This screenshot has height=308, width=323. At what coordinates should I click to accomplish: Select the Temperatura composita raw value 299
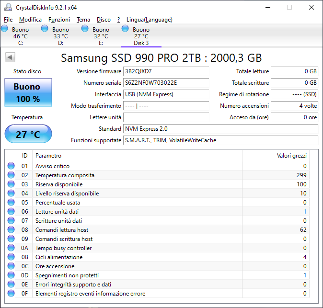(x=301, y=175)
